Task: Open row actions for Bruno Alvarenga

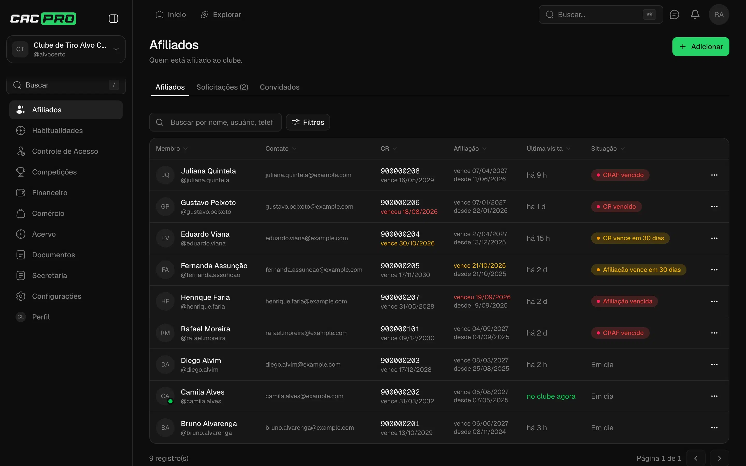Action: tap(714, 428)
